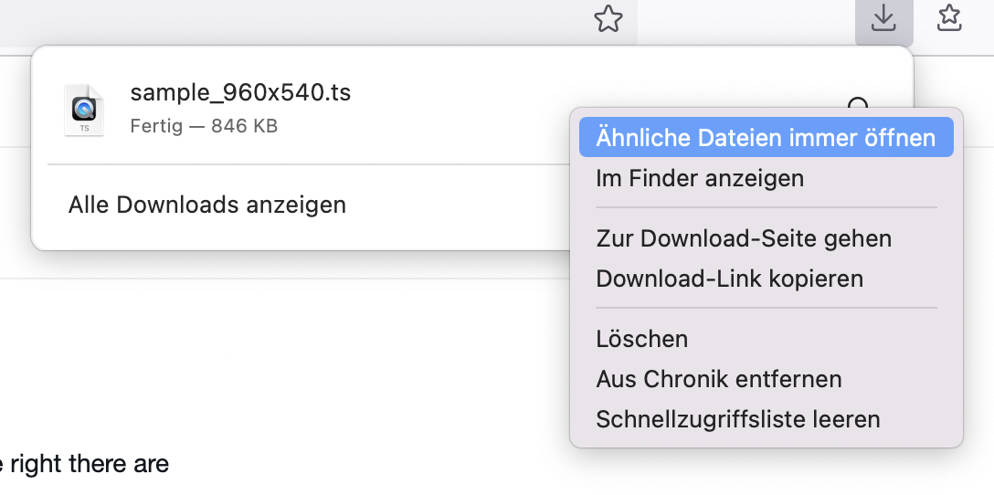Viewport: 994px width, 495px height.
Task: Choose 'Schnellzugriffsliste leeren'
Action: (x=738, y=419)
